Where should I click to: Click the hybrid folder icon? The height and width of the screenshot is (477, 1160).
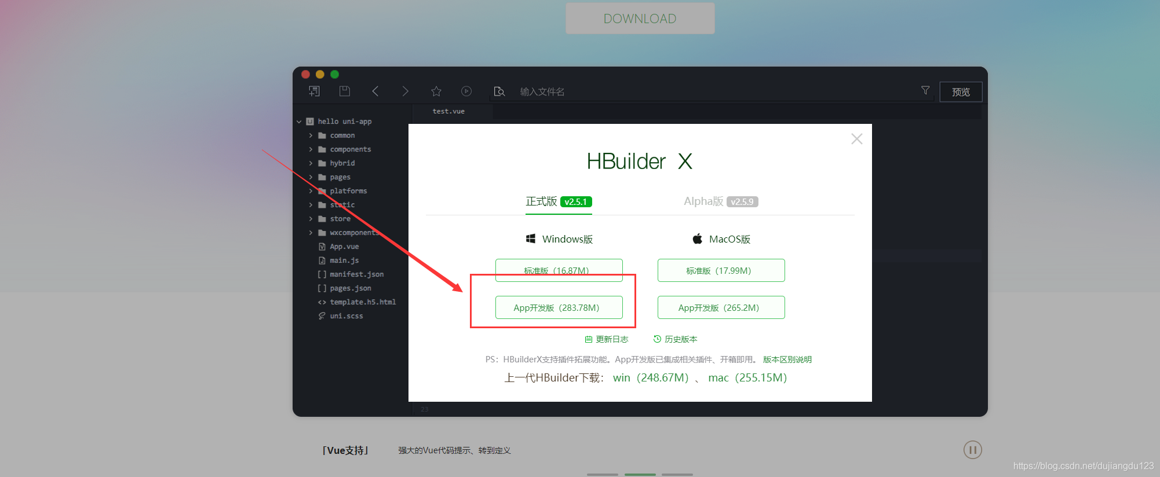coord(322,163)
